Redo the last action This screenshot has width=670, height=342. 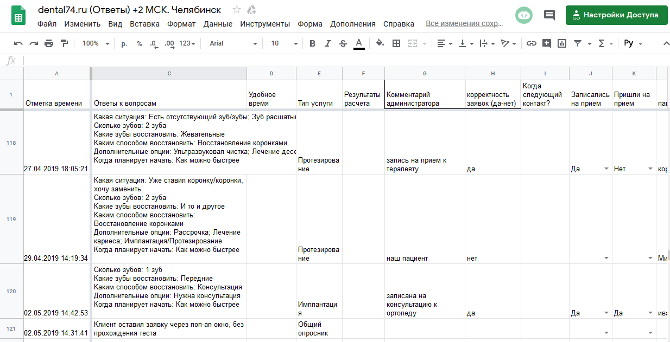pyautogui.click(x=34, y=43)
